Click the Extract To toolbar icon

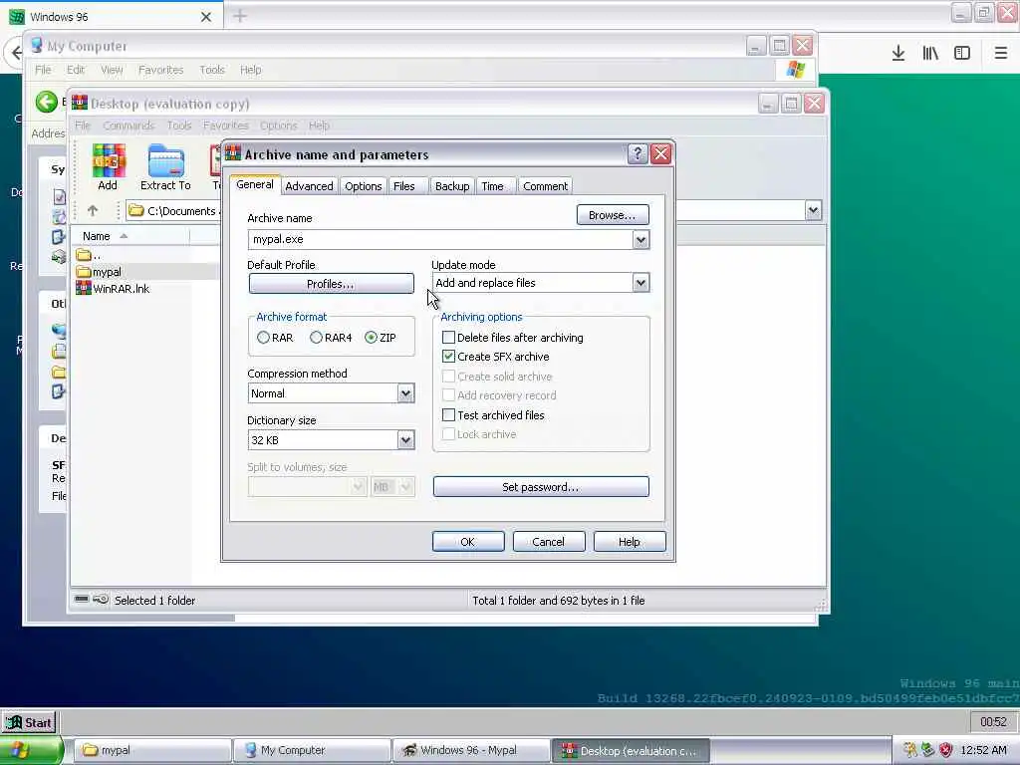pos(166,167)
